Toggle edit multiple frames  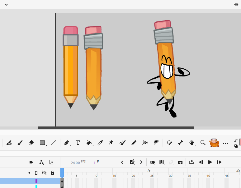pos(162,162)
